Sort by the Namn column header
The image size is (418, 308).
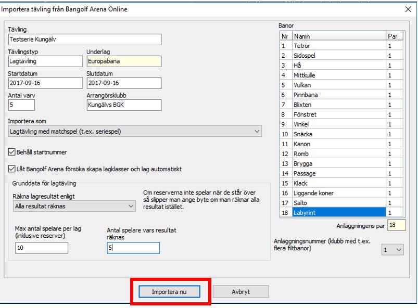(339, 36)
